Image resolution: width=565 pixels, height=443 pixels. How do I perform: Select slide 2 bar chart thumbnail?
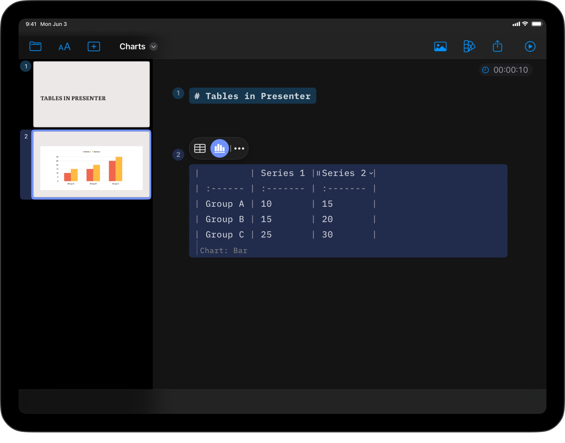click(x=92, y=164)
